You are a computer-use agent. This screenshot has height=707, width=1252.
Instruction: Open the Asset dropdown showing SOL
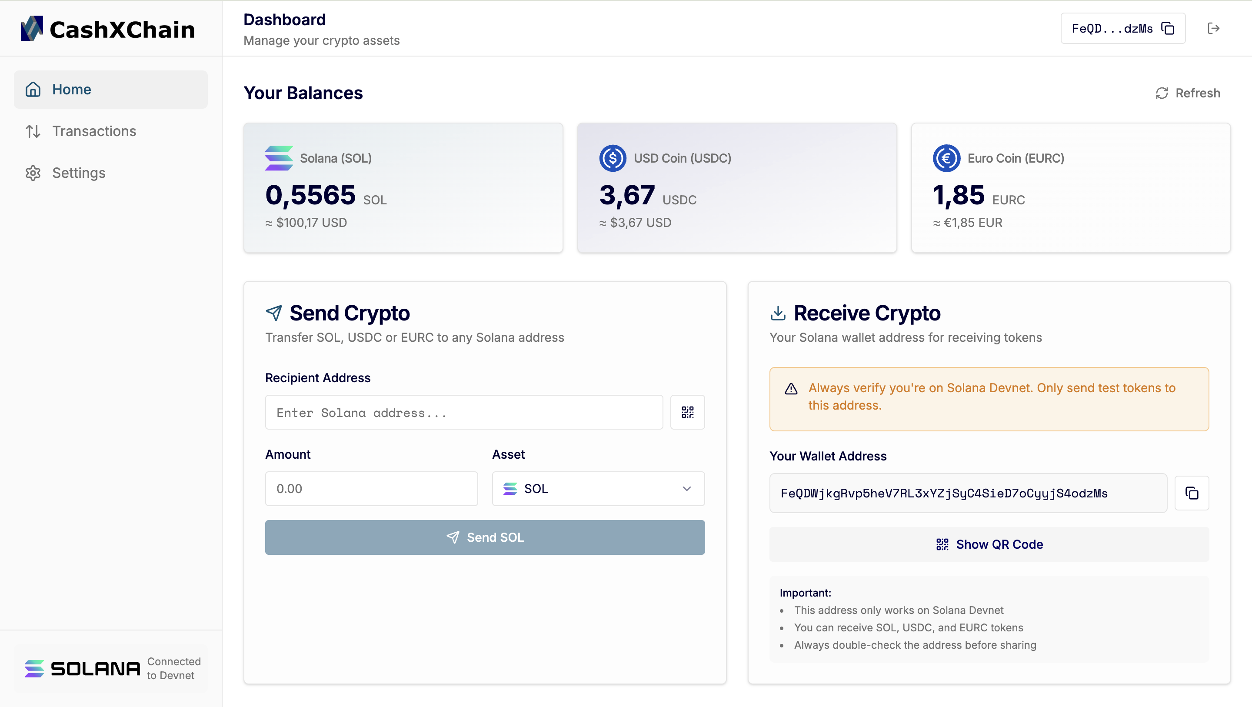point(597,489)
